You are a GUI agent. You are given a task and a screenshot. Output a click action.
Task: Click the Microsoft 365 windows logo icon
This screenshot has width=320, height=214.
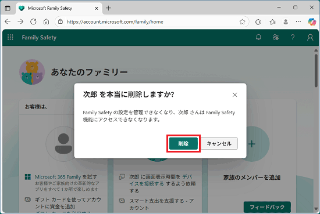(x=27, y=177)
